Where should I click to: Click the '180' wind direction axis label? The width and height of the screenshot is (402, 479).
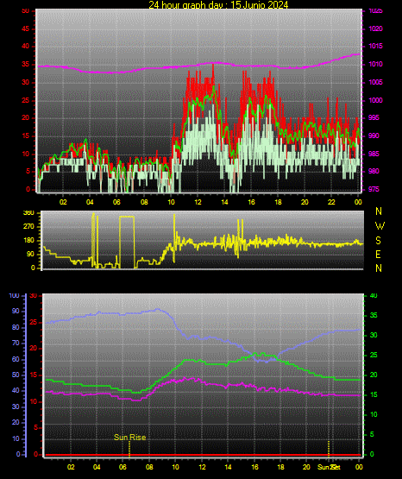click(x=28, y=241)
